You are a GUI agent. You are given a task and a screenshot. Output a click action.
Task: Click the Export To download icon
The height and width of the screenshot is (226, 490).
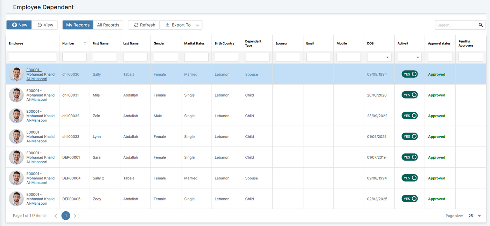pyautogui.click(x=168, y=25)
